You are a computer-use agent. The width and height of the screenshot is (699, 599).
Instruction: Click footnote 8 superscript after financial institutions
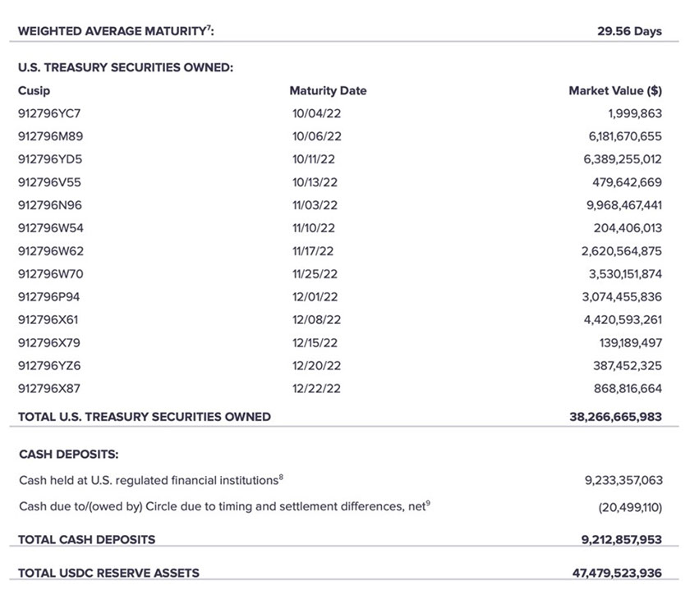[281, 477]
